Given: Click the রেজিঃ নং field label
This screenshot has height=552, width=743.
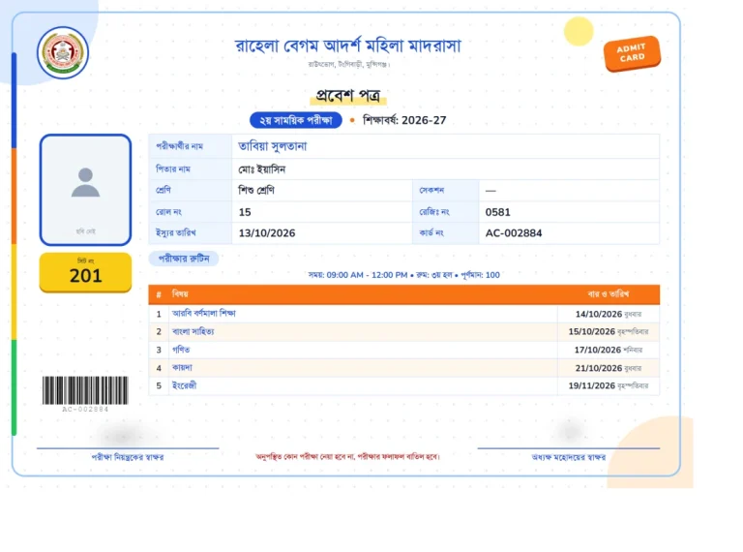Looking at the screenshot, I should (434, 212).
